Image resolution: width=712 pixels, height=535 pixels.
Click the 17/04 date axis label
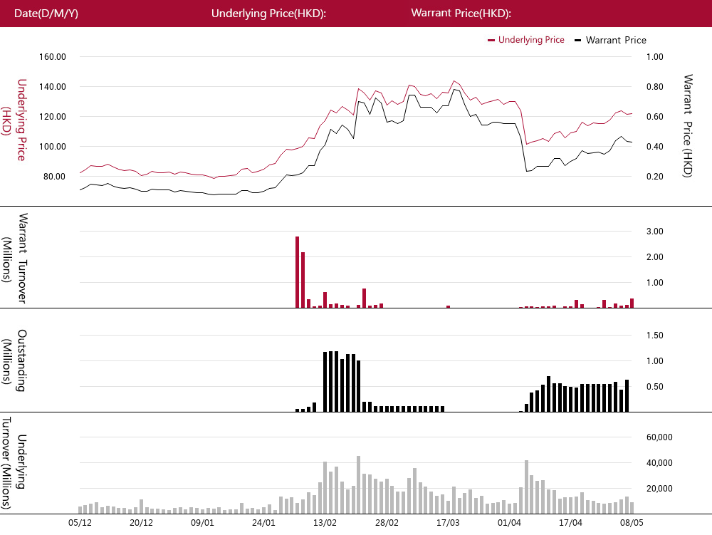click(x=571, y=523)
